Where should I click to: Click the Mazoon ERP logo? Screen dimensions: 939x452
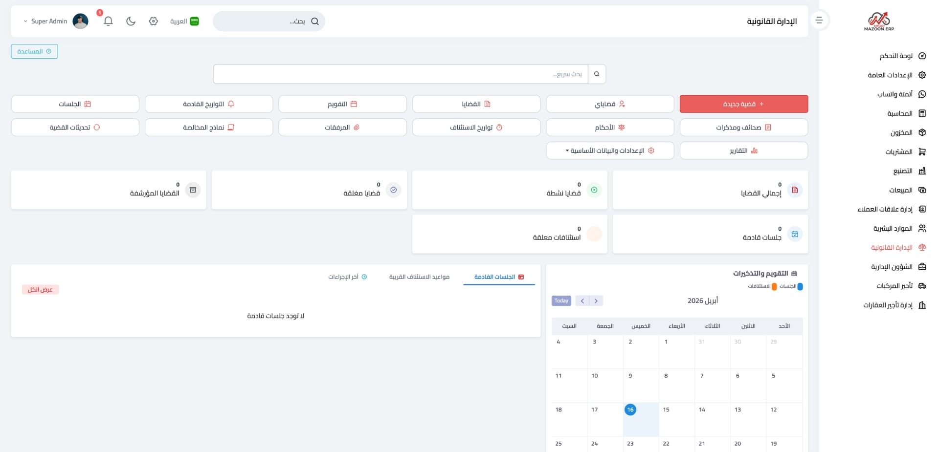click(879, 22)
